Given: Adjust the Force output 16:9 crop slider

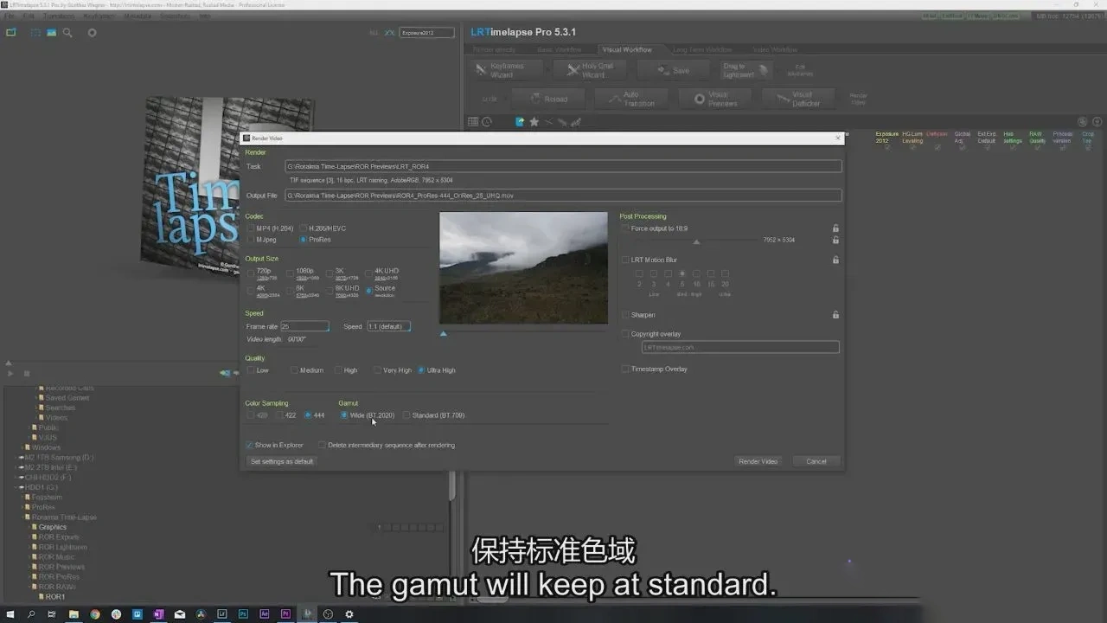Looking at the screenshot, I should [696, 241].
